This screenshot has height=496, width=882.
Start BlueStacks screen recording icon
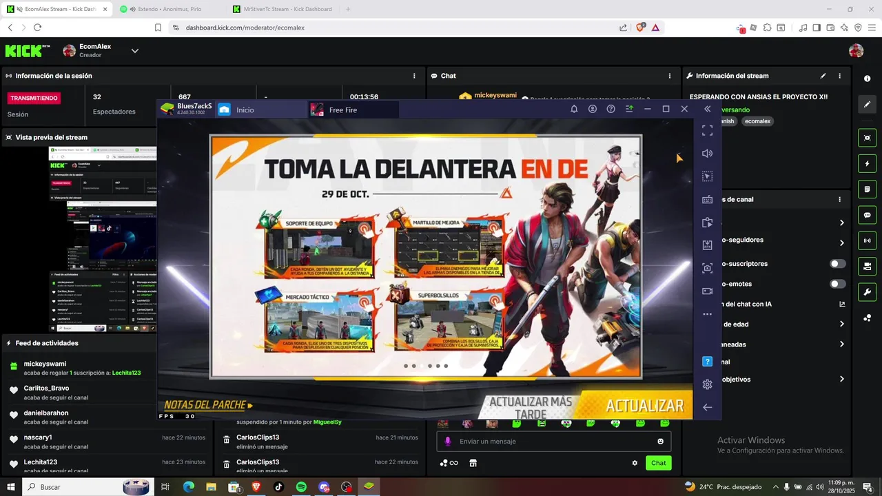(x=707, y=291)
